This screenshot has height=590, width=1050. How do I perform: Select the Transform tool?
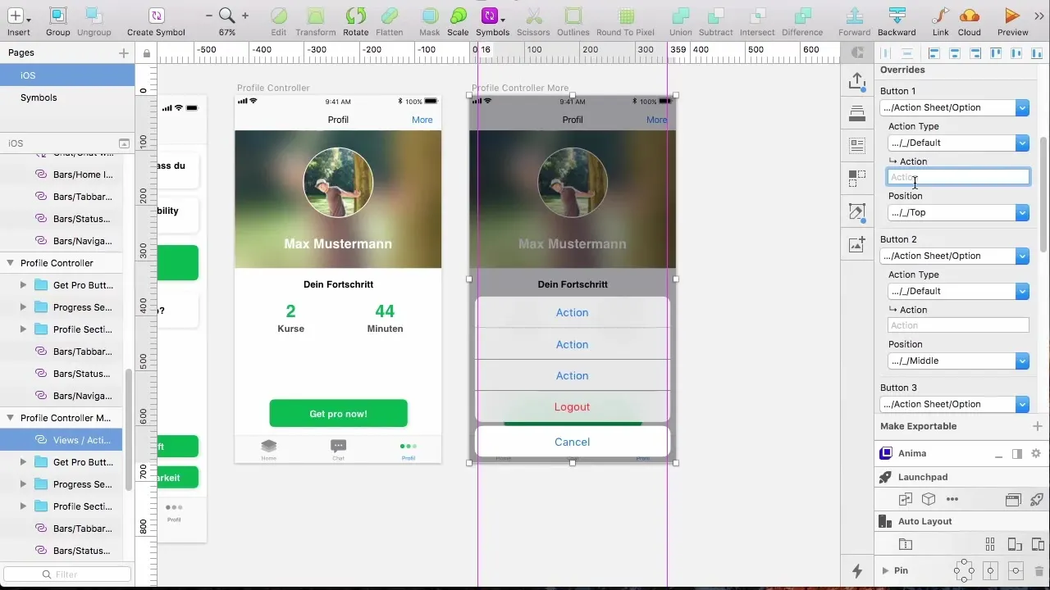pyautogui.click(x=316, y=16)
